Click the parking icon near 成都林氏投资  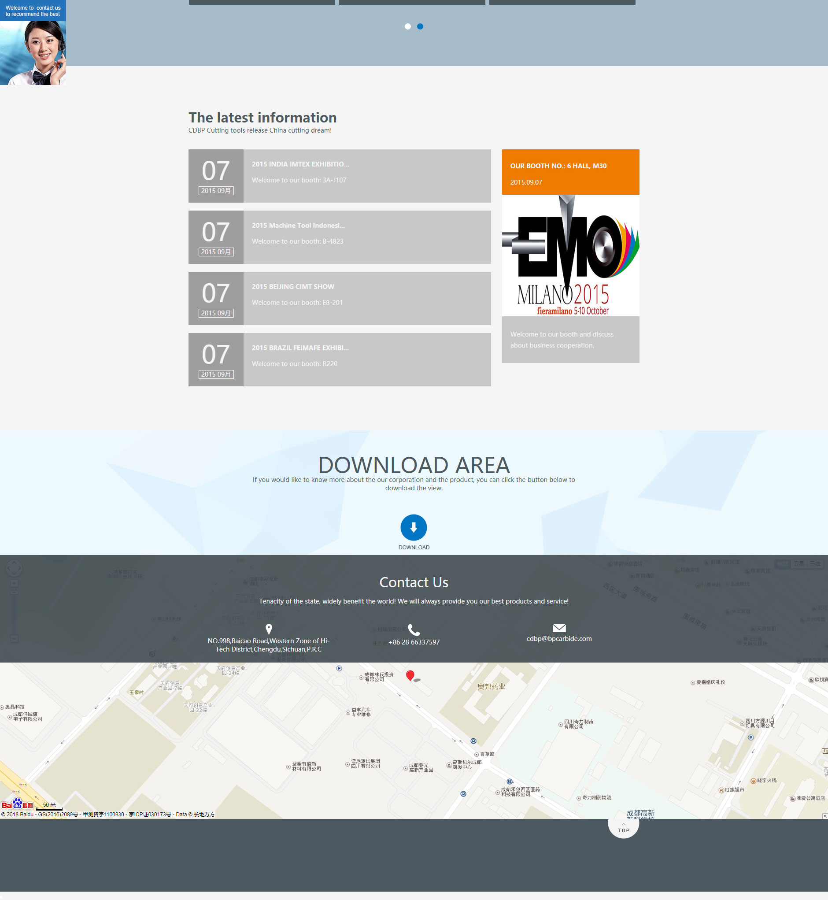point(339,668)
